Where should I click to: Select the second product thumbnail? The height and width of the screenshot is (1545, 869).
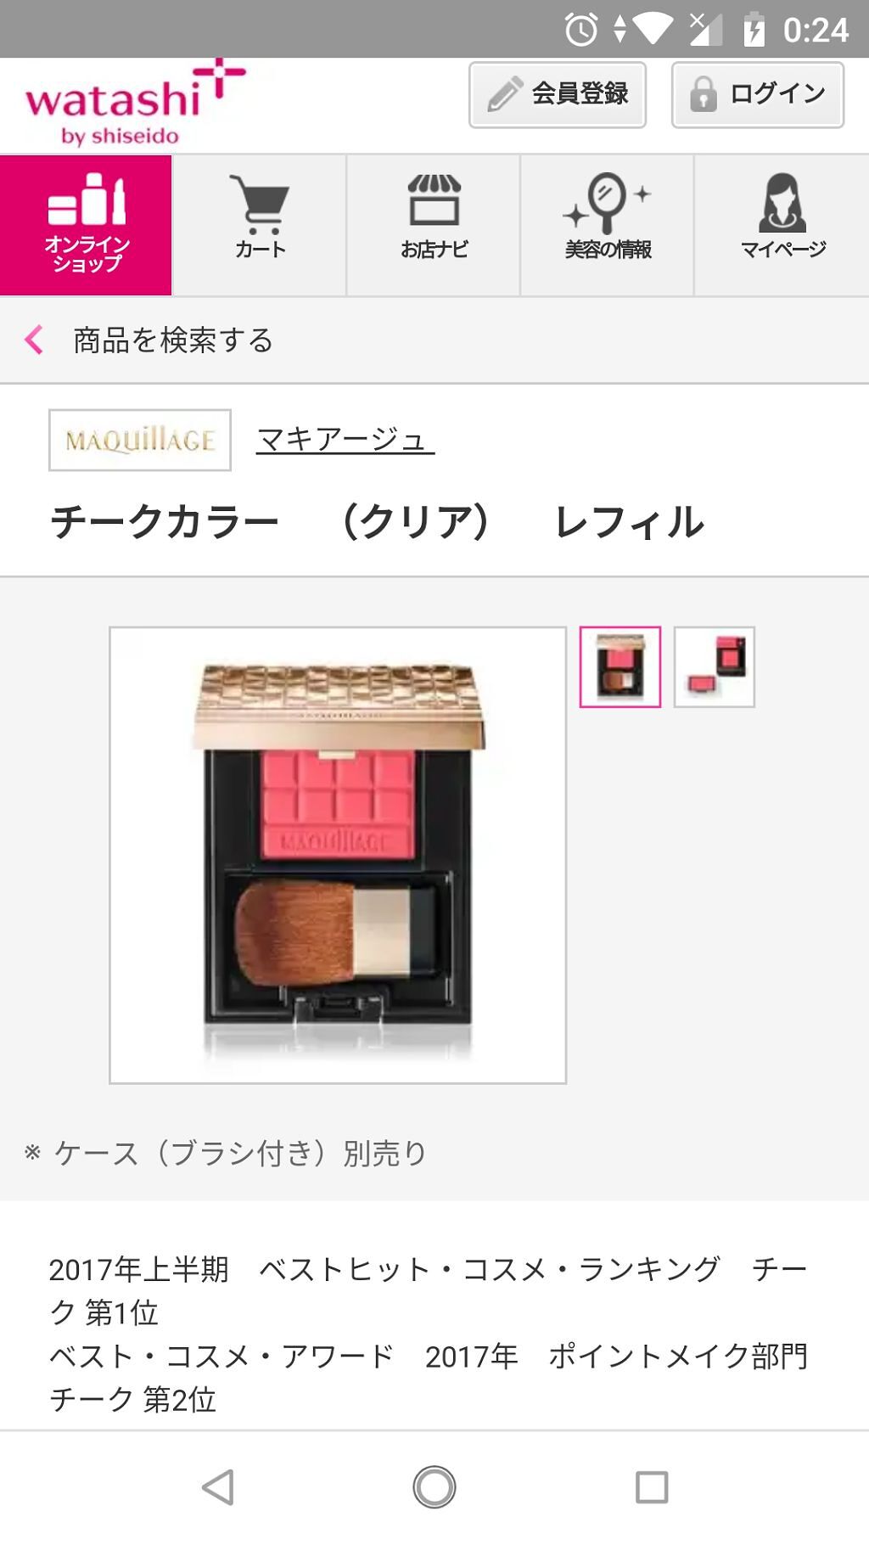coord(715,666)
